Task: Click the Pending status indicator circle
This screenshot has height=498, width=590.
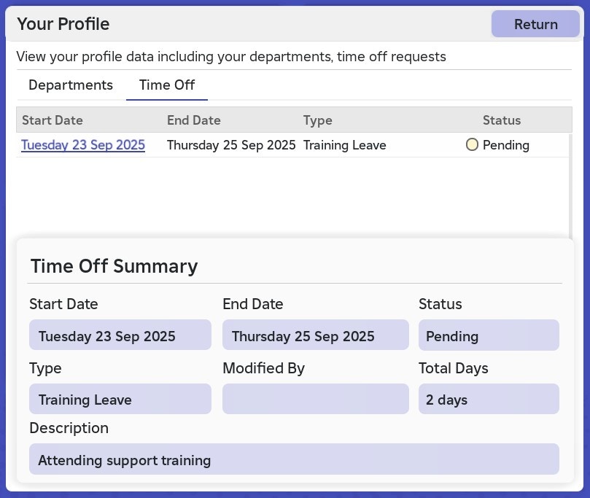Action: [472, 144]
